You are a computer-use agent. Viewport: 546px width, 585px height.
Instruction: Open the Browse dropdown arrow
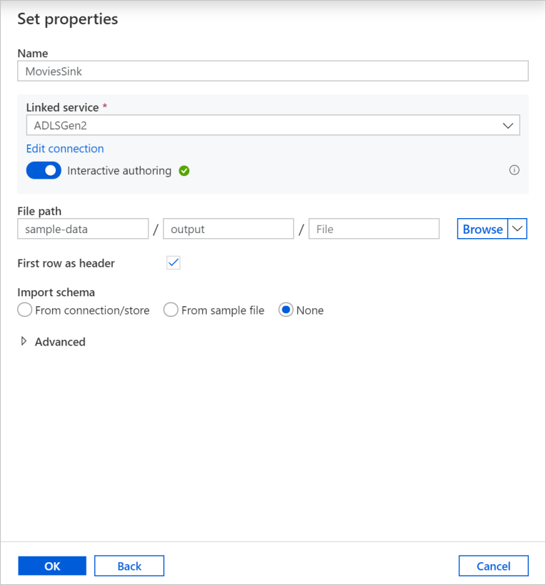click(517, 229)
